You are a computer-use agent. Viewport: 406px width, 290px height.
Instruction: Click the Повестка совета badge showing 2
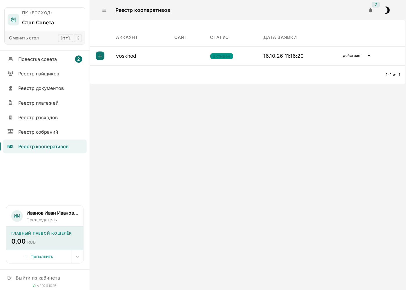click(79, 59)
